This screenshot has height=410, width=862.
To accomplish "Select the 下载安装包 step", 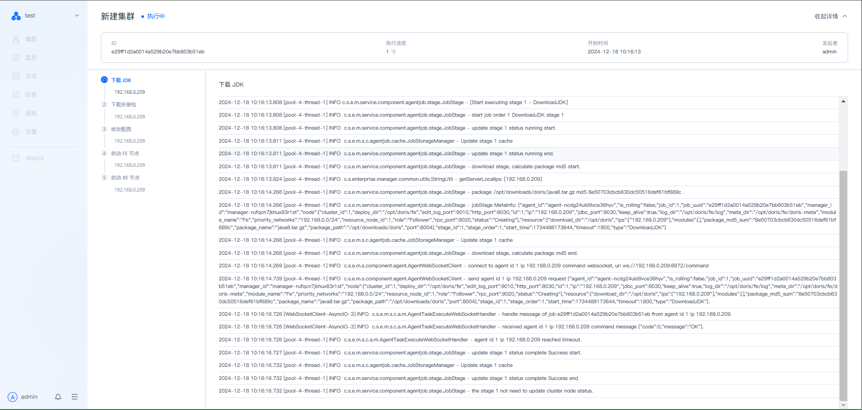I will [x=123, y=105].
